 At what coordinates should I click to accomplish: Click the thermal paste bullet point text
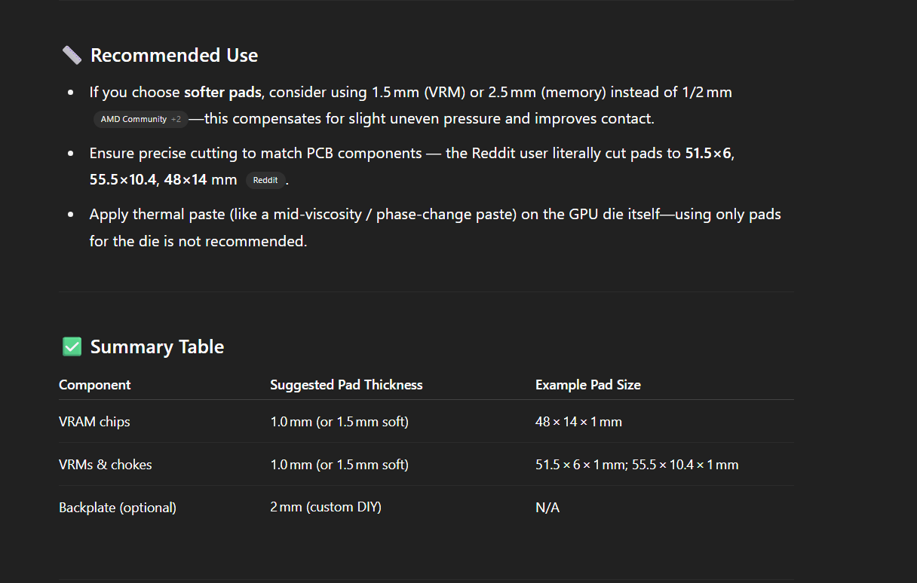(435, 228)
